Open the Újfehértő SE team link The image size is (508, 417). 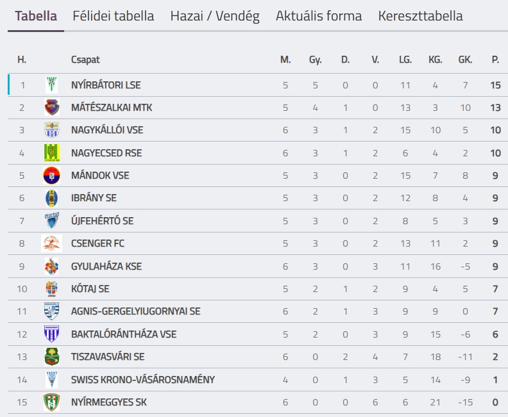102,221
